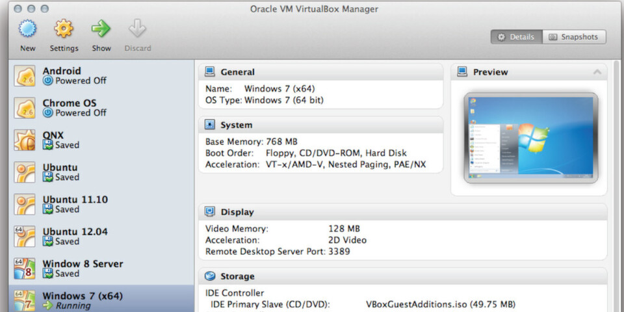This screenshot has width=624, height=312.
Task: Click Android's Powered Off status icon
Action: pyautogui.click(x=47, y=81)
